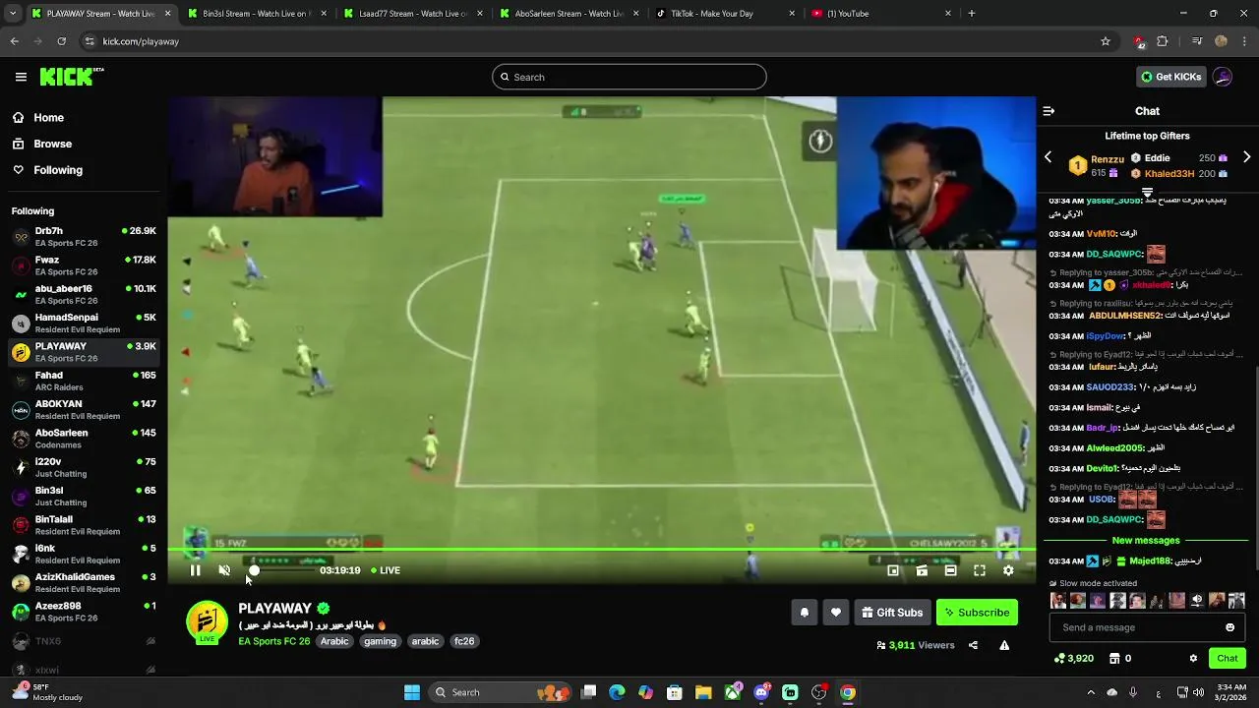Click the Get KICKs button
The height and width of the screenshot is (708, 1259).
tap(1170, 77)
